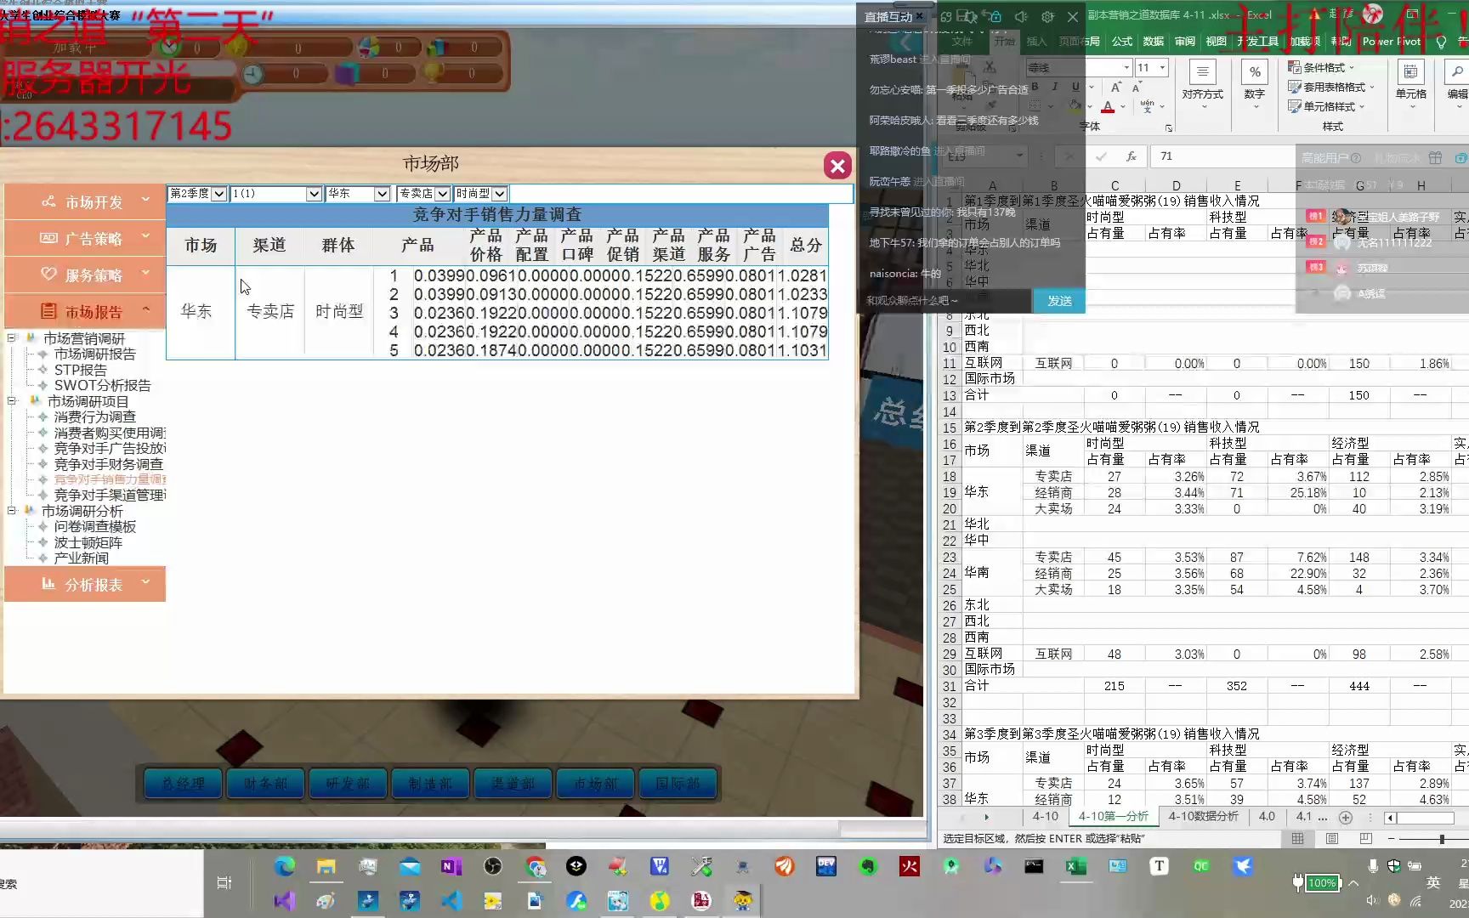This screenshot has width=1469, height=918.
Task: Add a new sheet with plus icon
Action: (1345, 817)
